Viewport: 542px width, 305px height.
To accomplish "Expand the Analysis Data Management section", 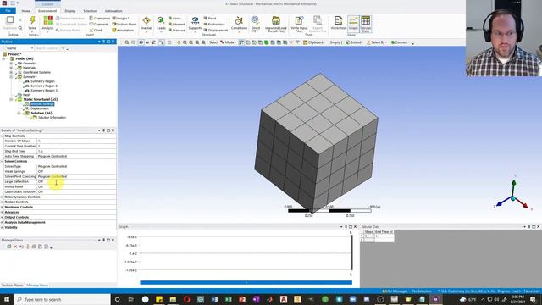I will tap(2, 222).
